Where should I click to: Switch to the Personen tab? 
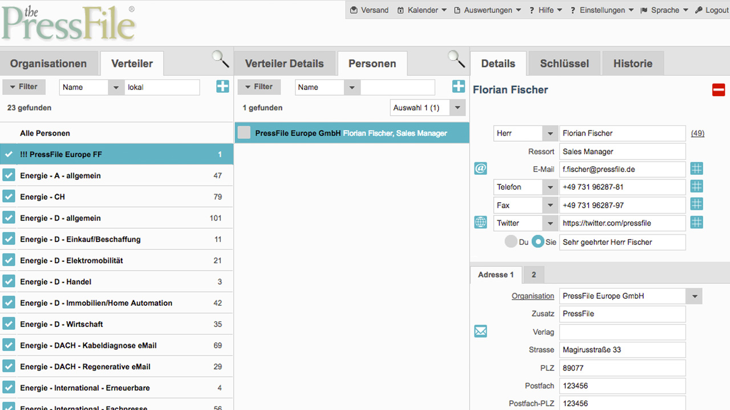tap(372, 63)
